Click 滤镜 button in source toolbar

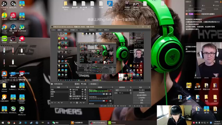point(84,84)
